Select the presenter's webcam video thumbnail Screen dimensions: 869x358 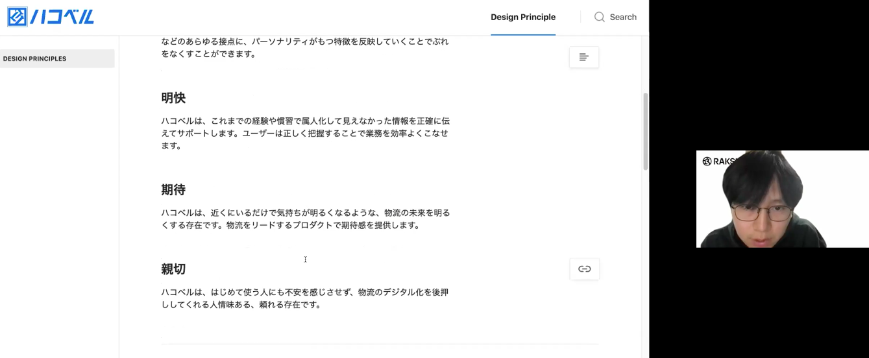(x=783, y=199)
